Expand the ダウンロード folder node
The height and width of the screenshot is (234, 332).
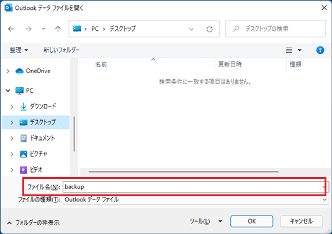point(12,107)
